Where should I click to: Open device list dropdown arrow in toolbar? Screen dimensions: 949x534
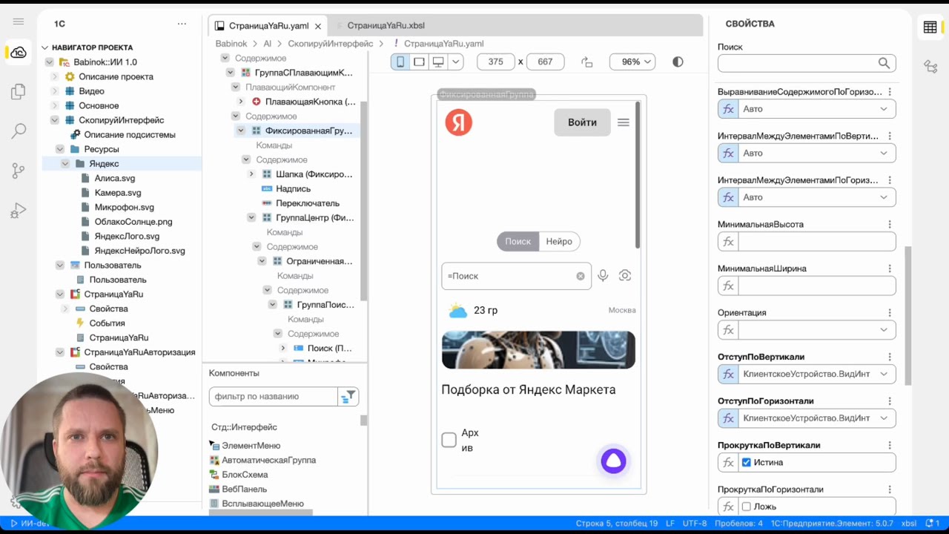[456, 62]
